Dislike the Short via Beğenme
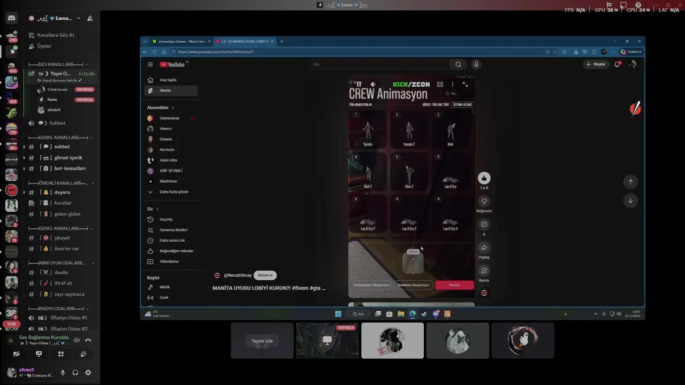685x385 pixels. [x=484, y=202]
